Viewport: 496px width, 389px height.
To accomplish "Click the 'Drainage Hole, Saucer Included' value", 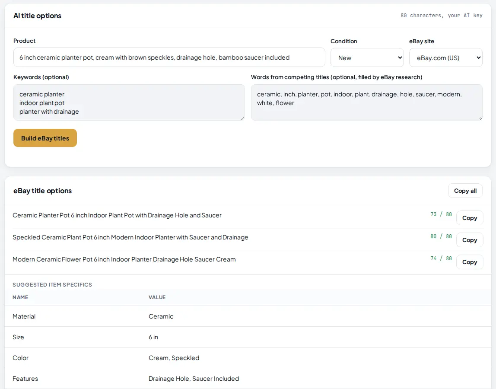I will (x=194, y=379).
